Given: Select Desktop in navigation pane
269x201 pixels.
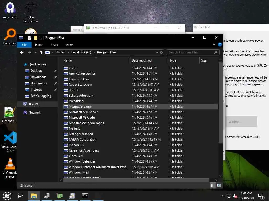Looking at the screenshot, I should tap(36, 71).
